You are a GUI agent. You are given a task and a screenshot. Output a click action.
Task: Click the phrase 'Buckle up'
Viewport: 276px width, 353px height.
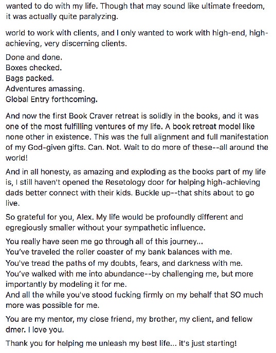click(x=153, y=193)
